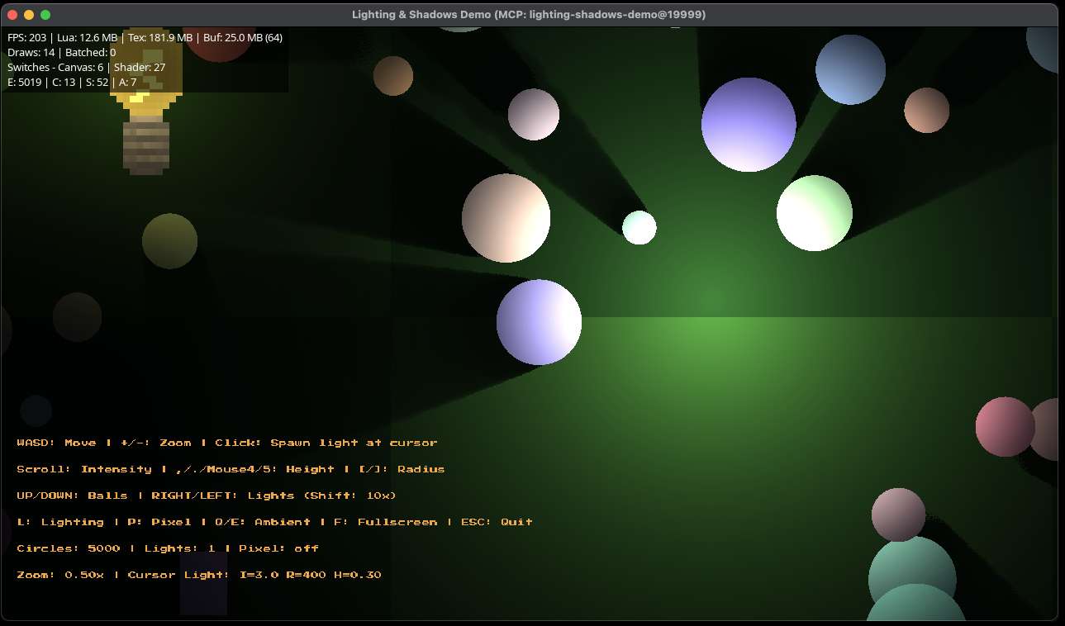Click the Canvas: 6 switch count

(79, 67)
